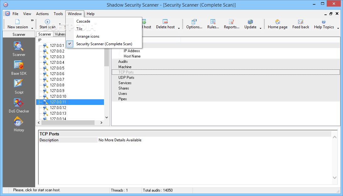Open Base SDK from the sidebar
Image resolution: width=343 pixels, height=196 pixels.
19,65
